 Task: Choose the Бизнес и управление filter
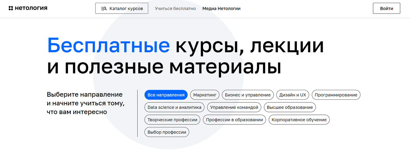click(248, 95)
